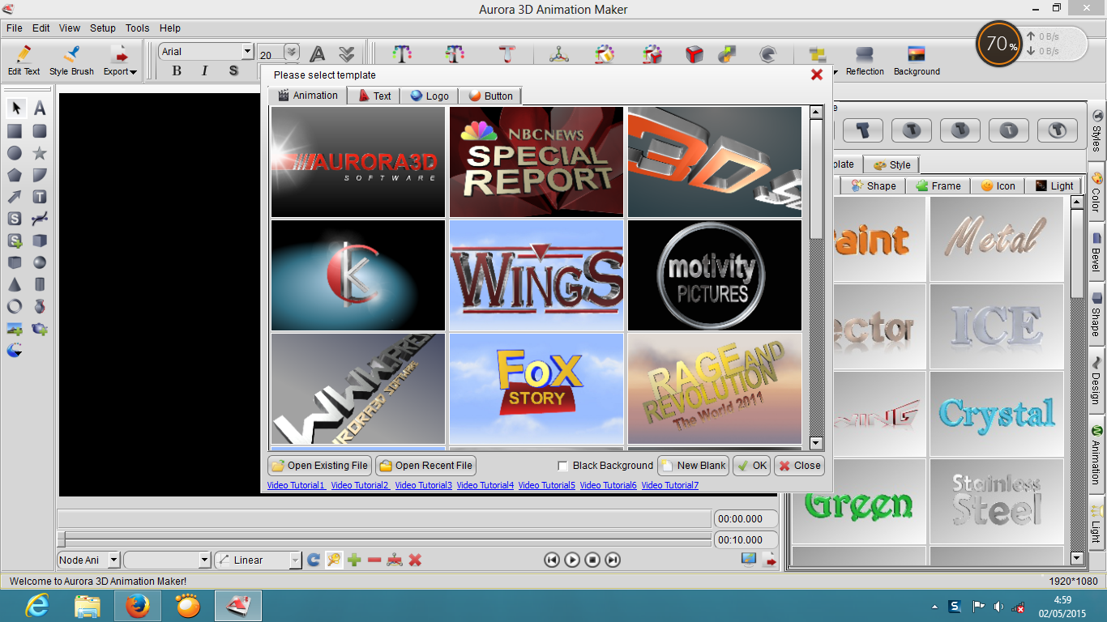Click the red X delete icon in timeline
1107x622 pixels.
(415, 560)
